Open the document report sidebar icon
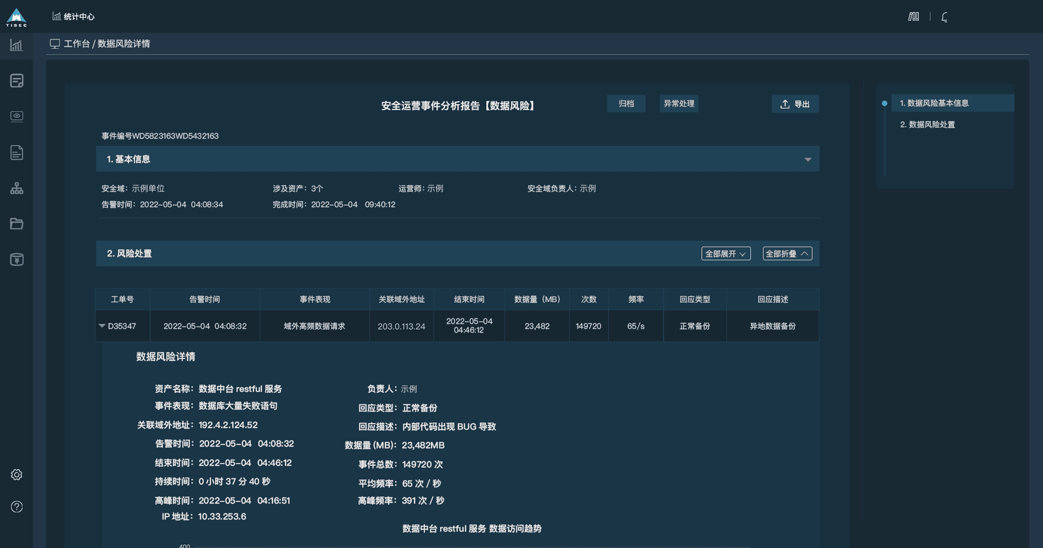Screen dimensions: 1043x548 pyautogui.click(x=17, y=152)
